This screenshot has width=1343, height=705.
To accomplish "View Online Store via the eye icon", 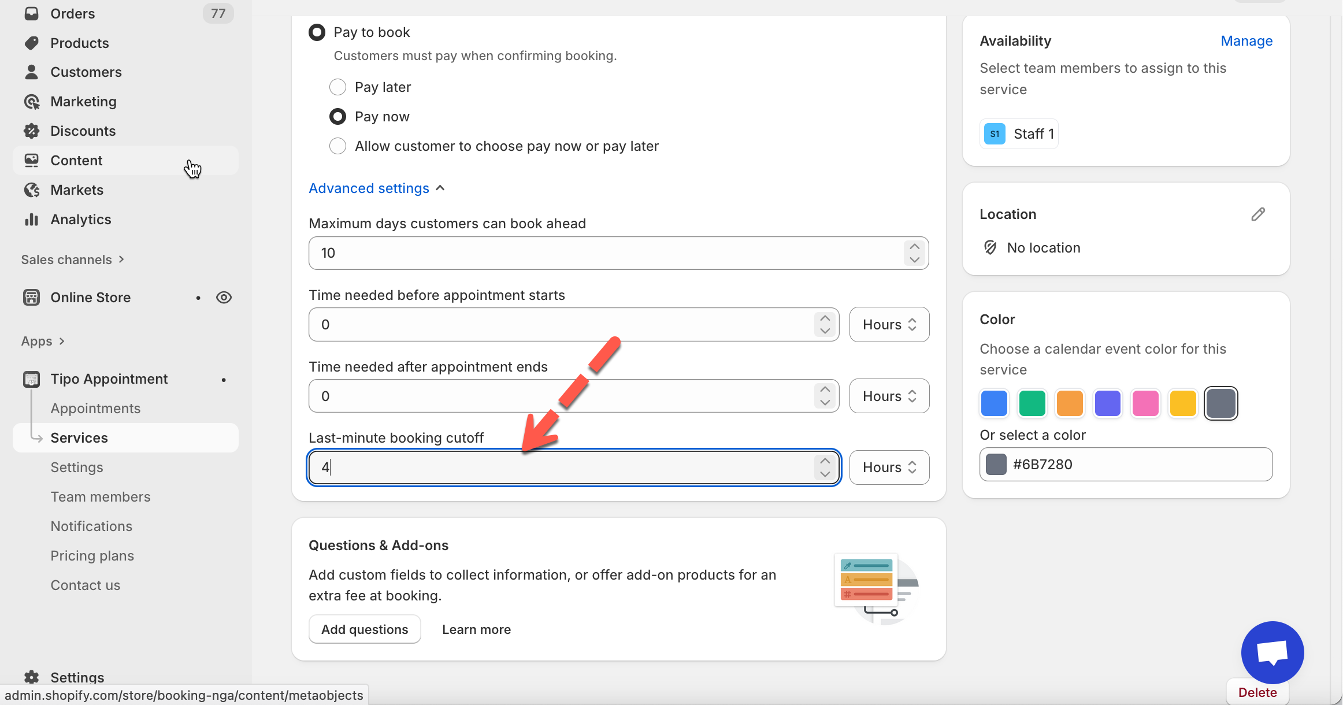I will click(224, 298).
